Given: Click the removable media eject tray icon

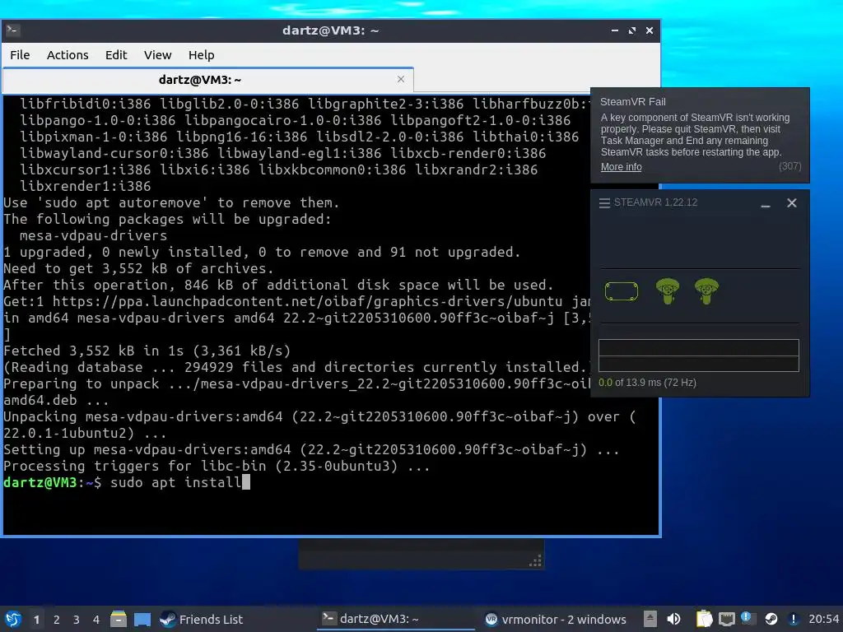Looking at the screenshot, I should coord(650,619).
